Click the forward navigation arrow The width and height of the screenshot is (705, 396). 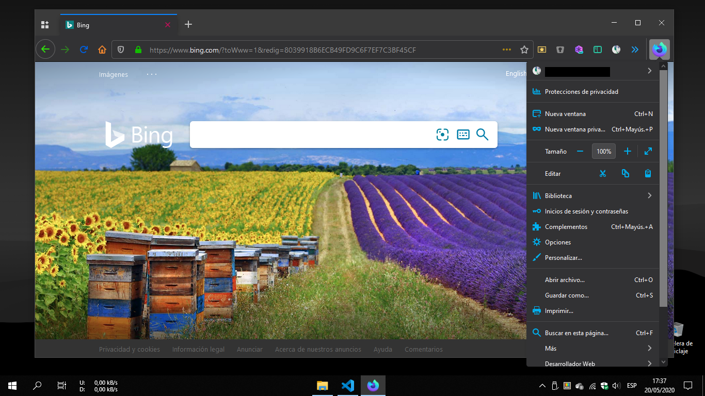65,49
